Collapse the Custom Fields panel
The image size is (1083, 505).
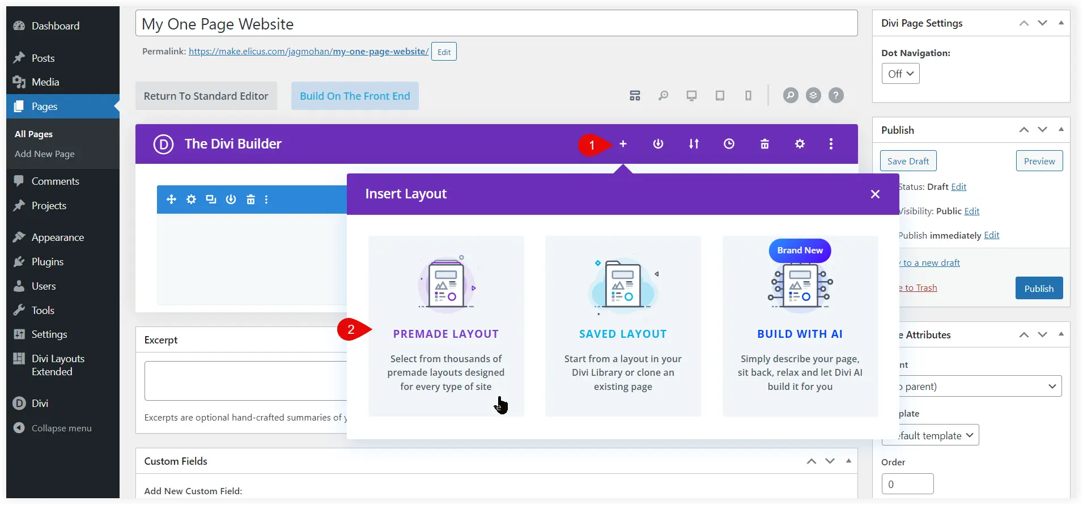(x=848, y=461)
